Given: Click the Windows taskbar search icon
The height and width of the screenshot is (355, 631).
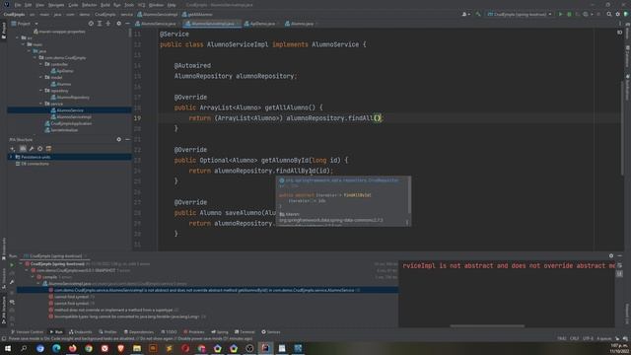Looking at the screenshot, I should 24,348.
